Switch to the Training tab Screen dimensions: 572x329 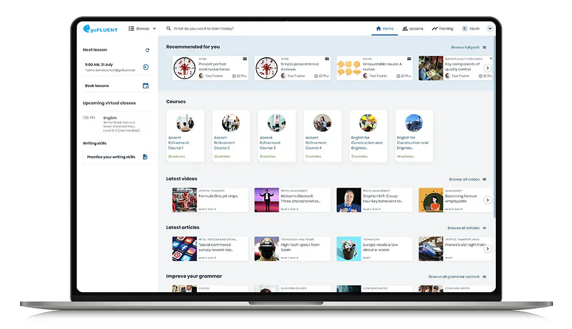[442, 29]
